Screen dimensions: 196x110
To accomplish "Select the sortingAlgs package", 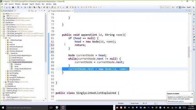I will pos(13,75).
